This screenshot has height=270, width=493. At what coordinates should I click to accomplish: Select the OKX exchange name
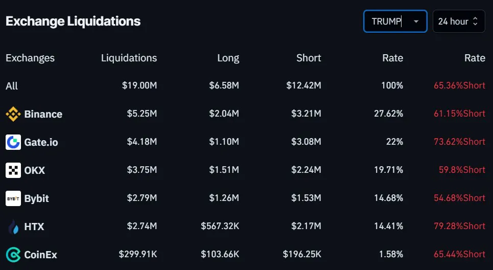click(35, 170)
